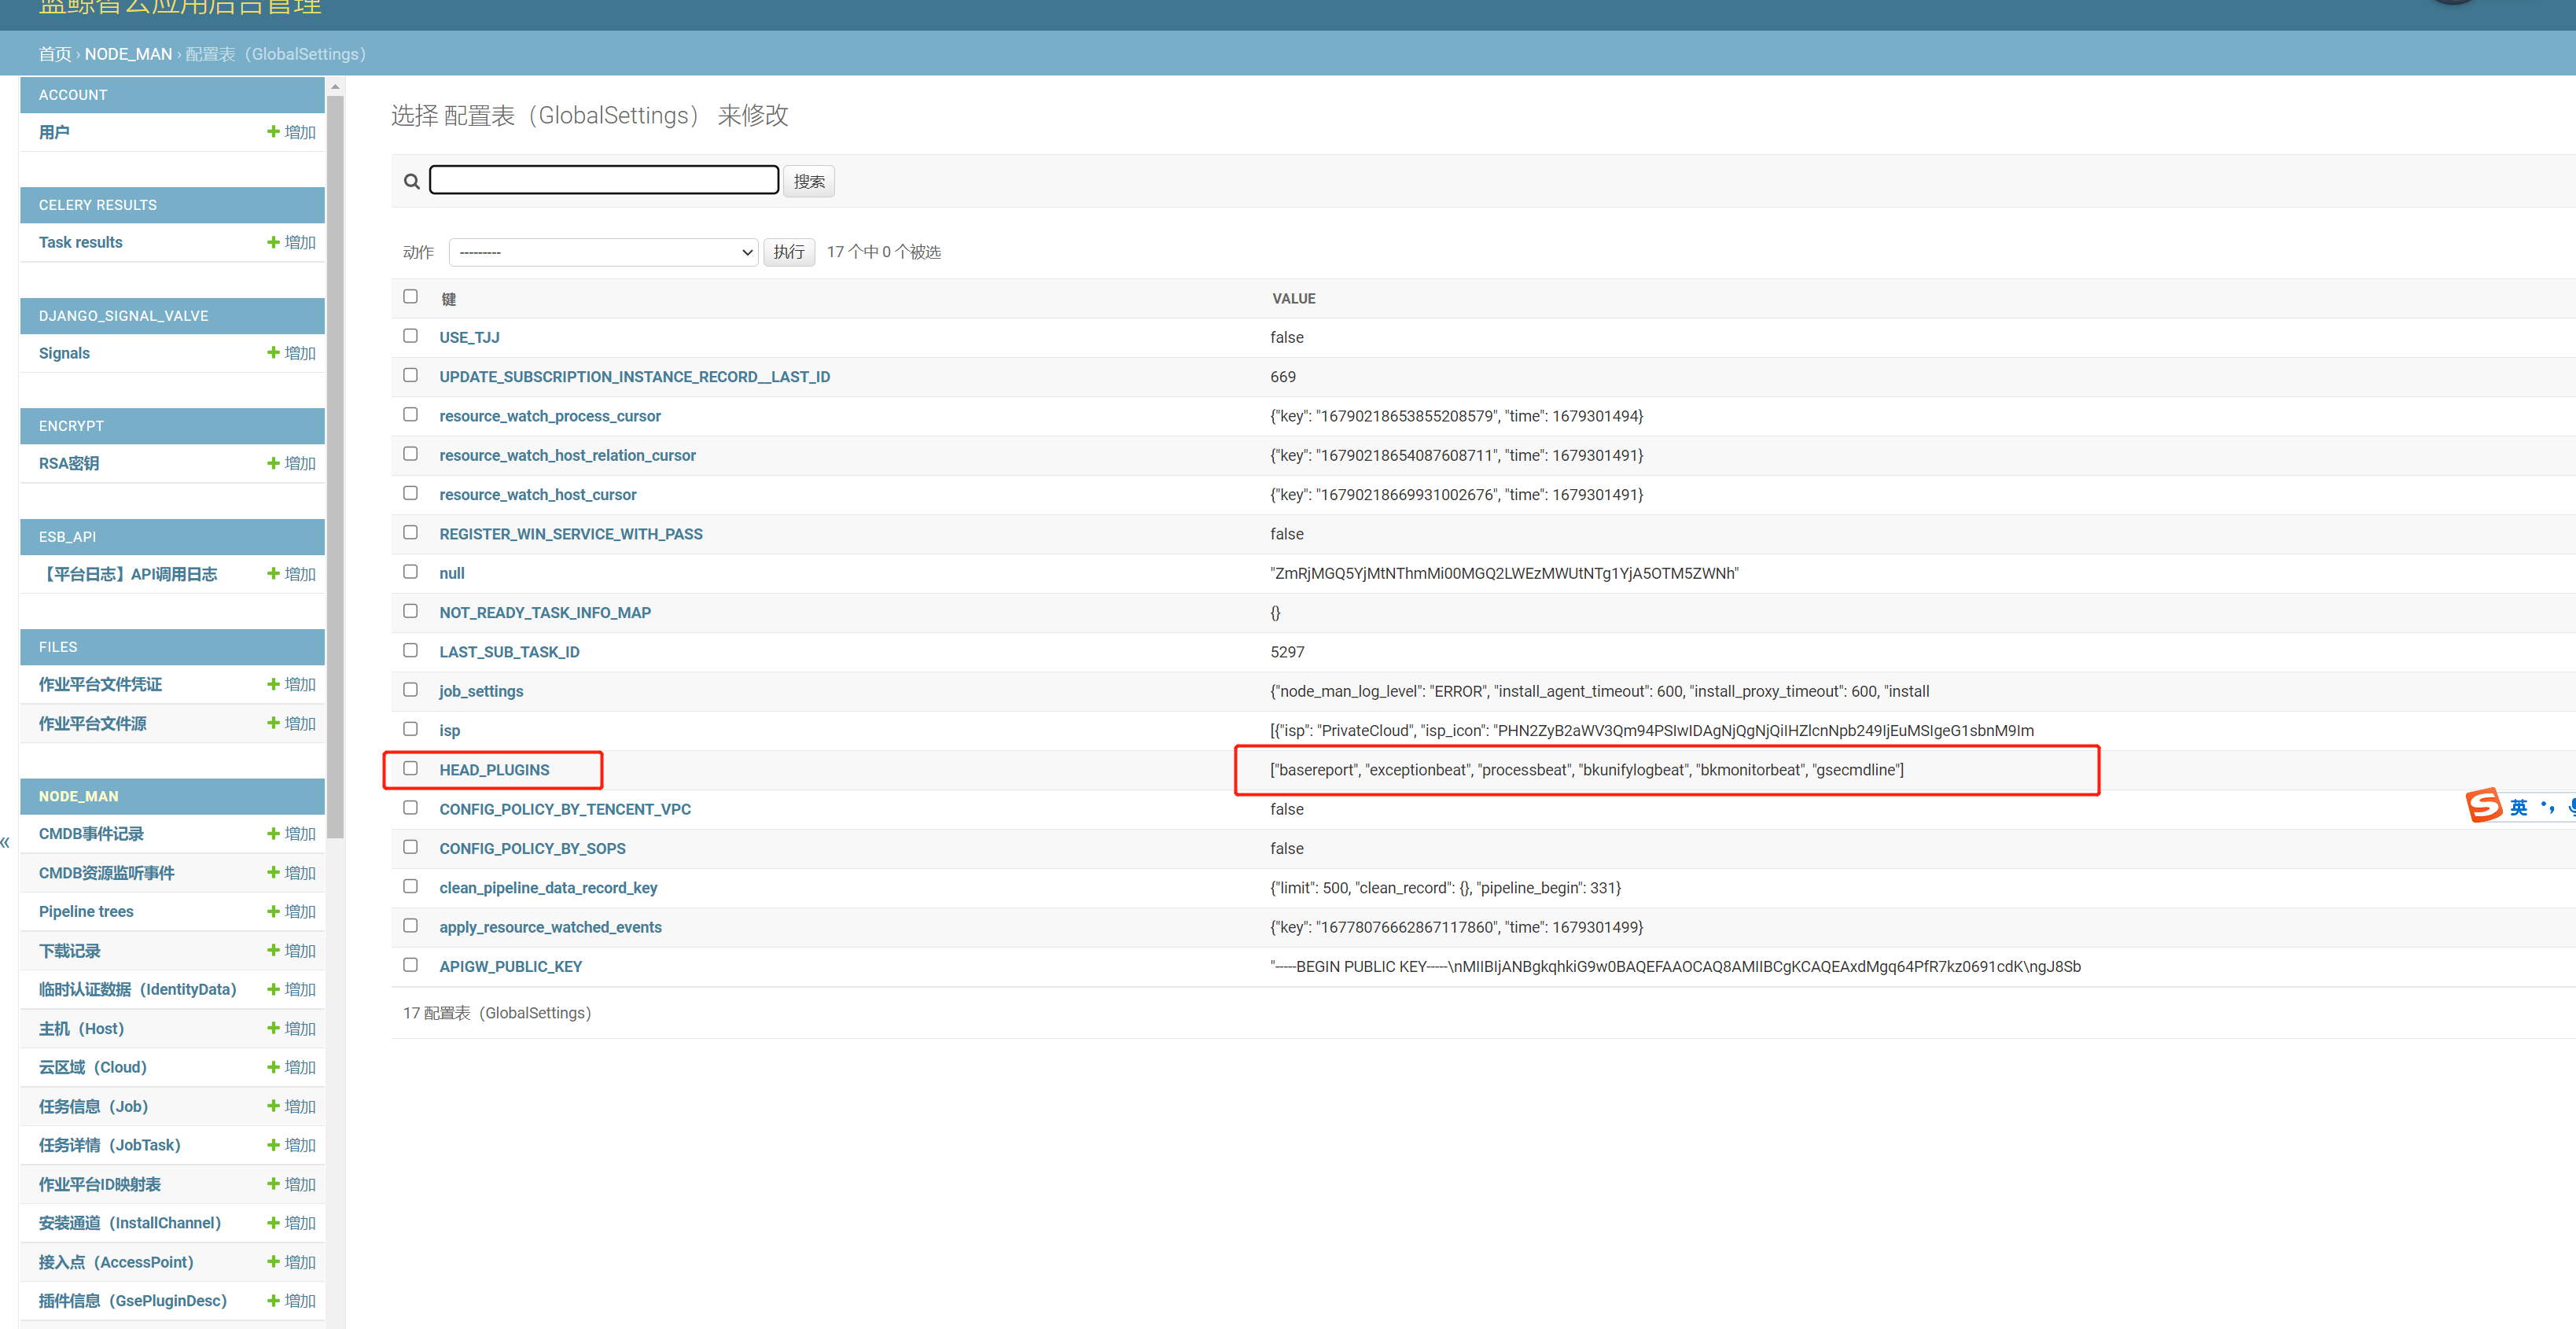Image resolution: width=2576 pixels, height=1329 pixels.
Task: Focus the search text input field
Action: click(603, 180)
